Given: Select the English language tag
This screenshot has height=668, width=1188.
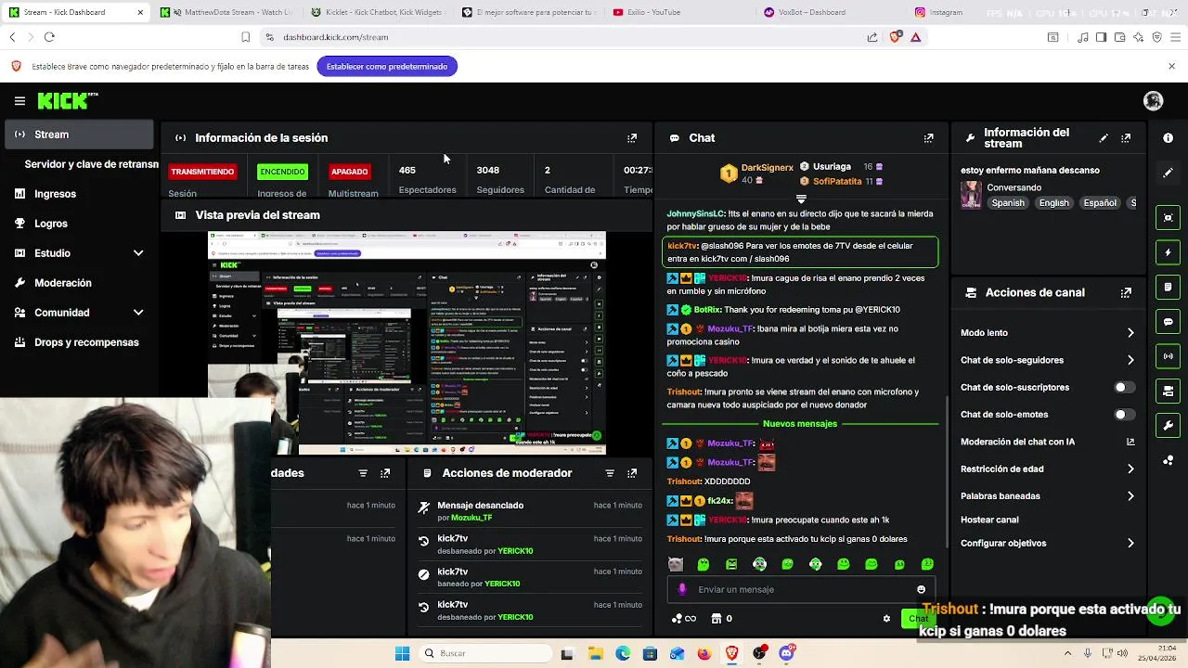Looking at the screenshot, I should coord(1053,203).
